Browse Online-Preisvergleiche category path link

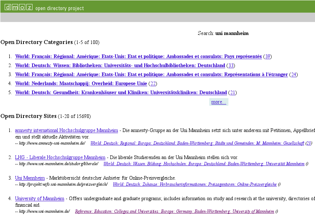pos(194,184)
